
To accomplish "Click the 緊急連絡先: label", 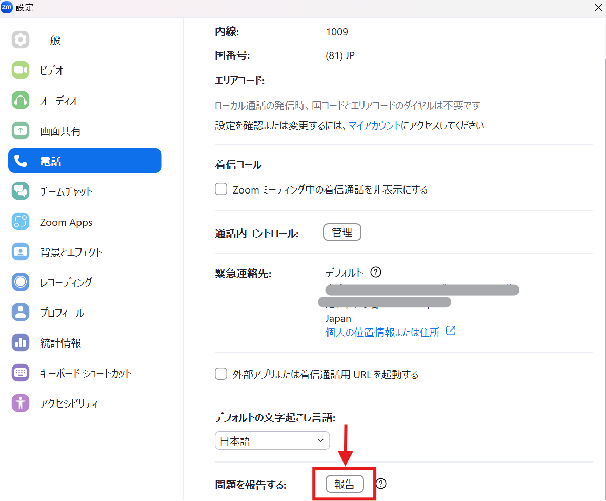I will click(x=243, y=274).
